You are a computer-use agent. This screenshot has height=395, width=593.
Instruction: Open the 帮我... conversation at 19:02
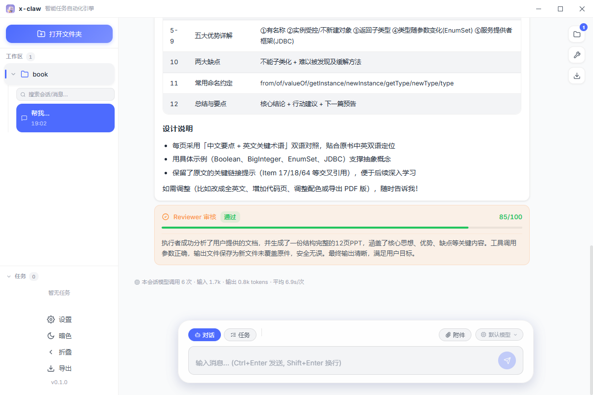65,118
